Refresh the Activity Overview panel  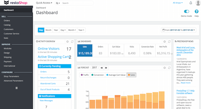point(72,41)
